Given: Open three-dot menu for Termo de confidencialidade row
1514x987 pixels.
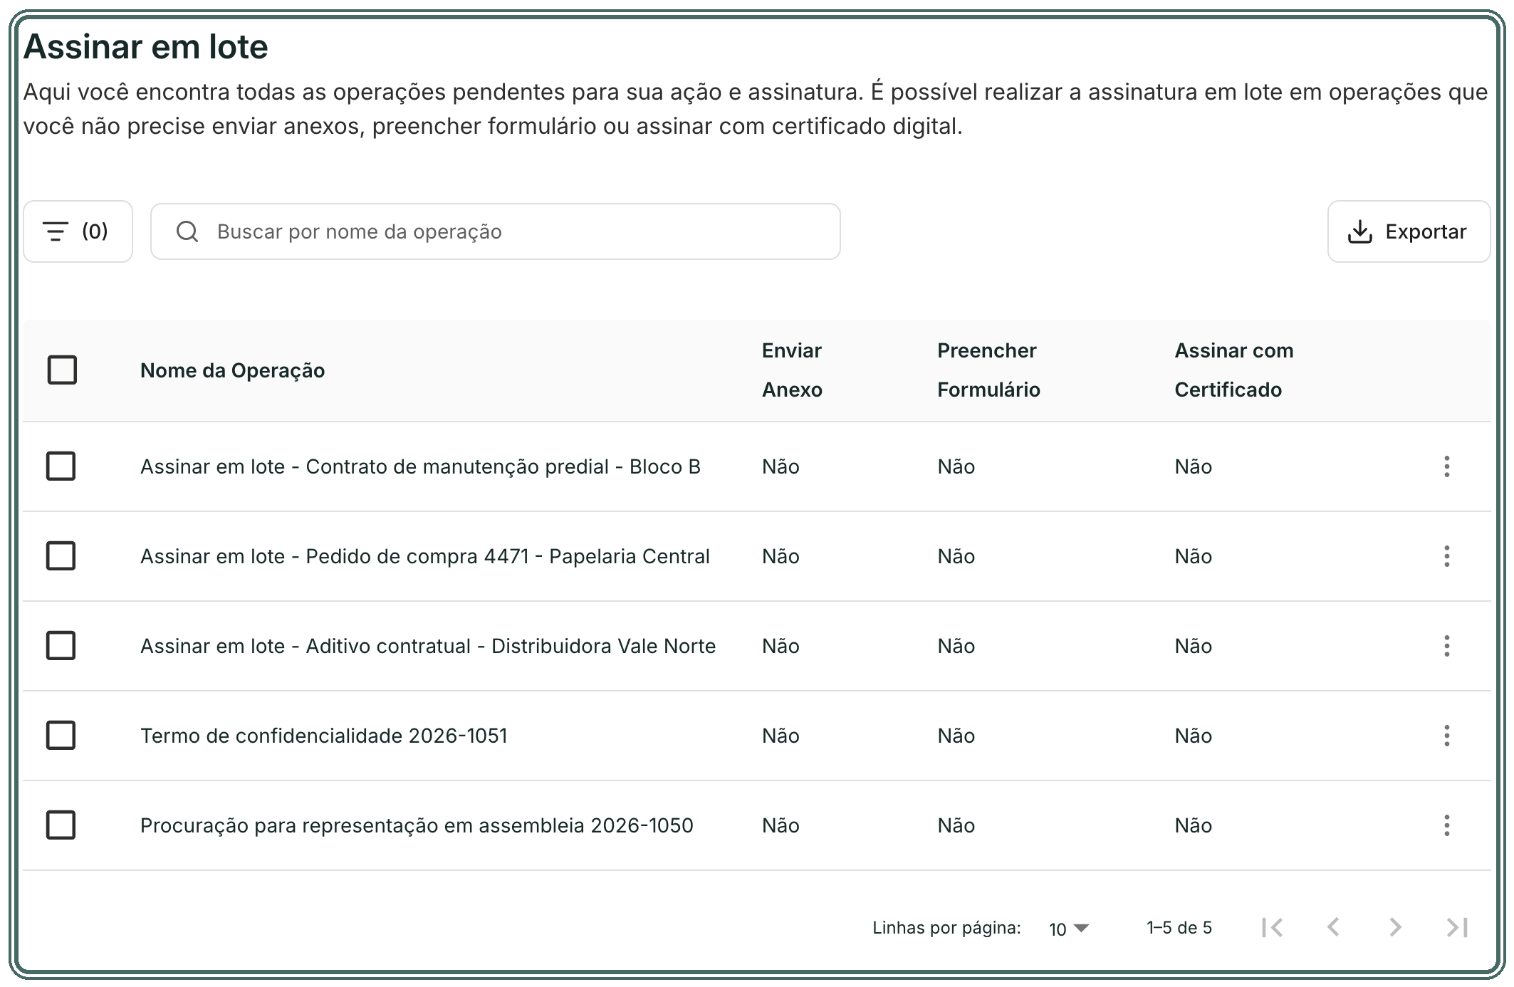Looking at the screenshot, I should coord(1446,736).
